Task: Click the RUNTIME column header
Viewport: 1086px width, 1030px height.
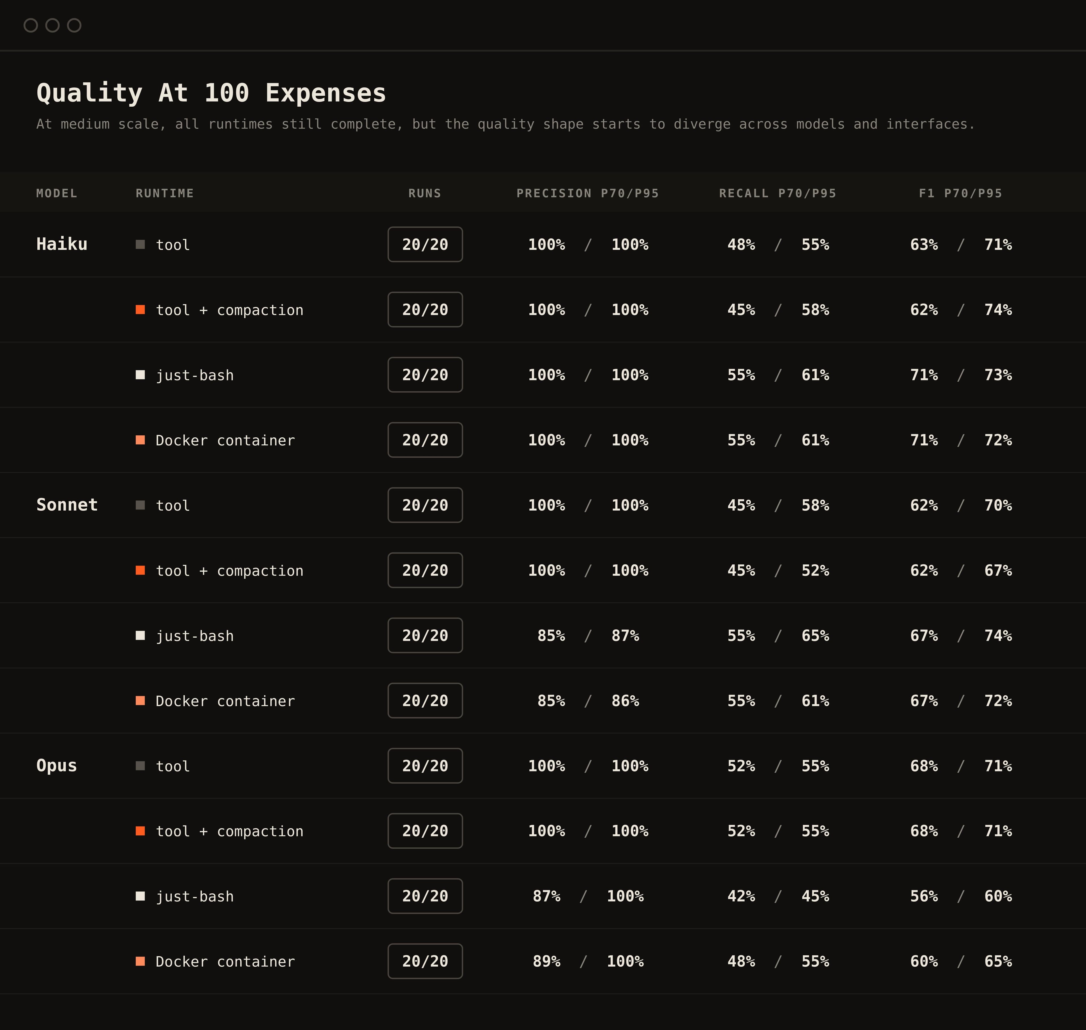Action: pos(165,193)
